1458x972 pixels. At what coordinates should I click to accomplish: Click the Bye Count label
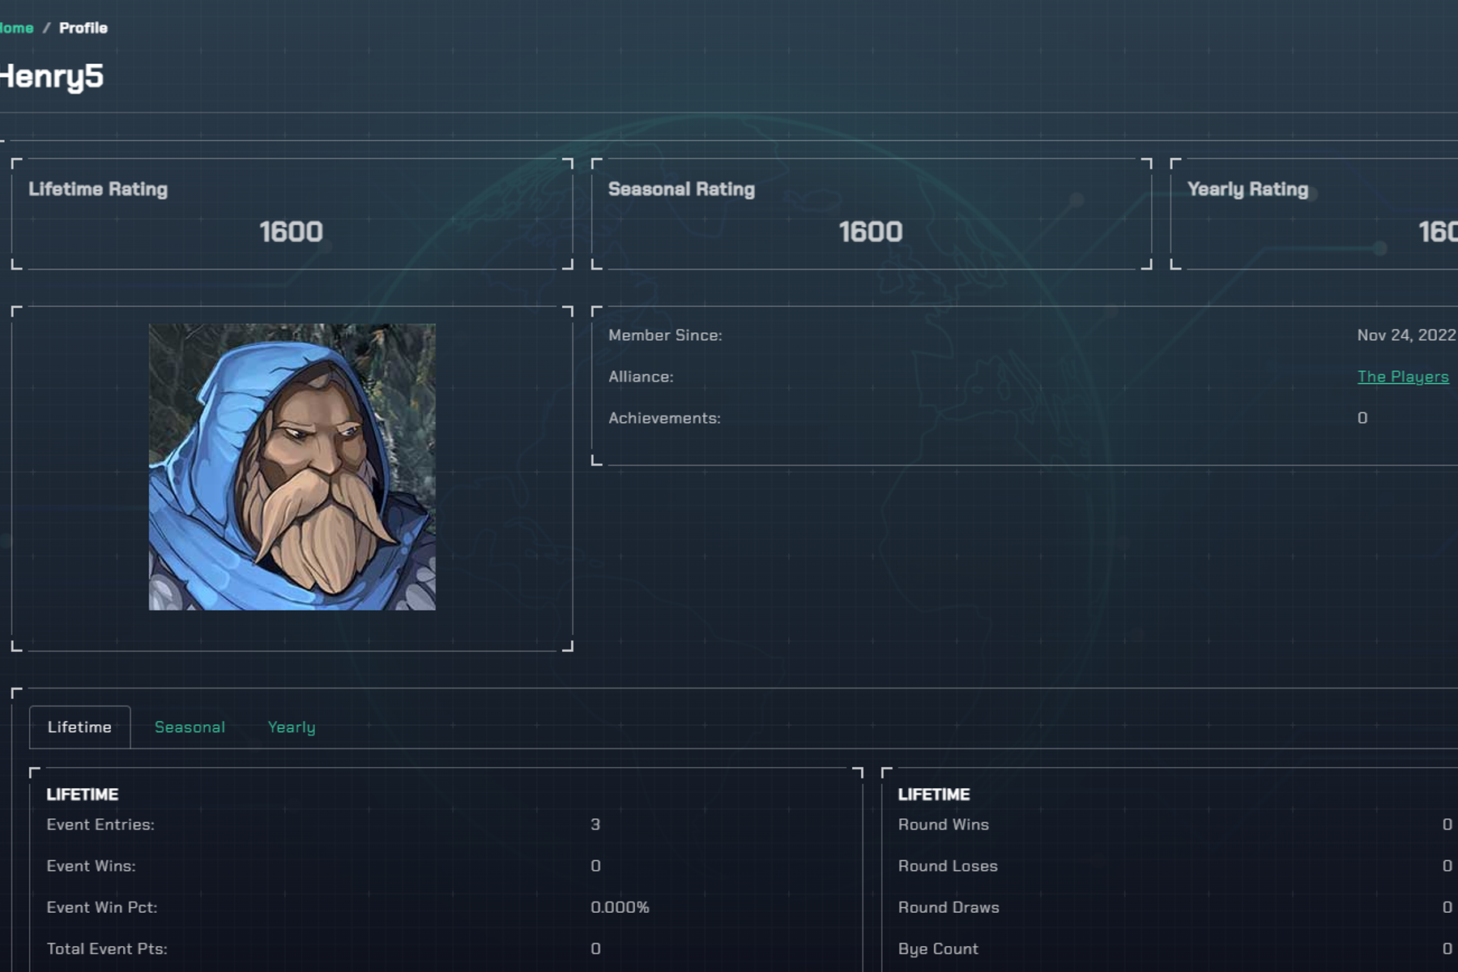[938, 949]
